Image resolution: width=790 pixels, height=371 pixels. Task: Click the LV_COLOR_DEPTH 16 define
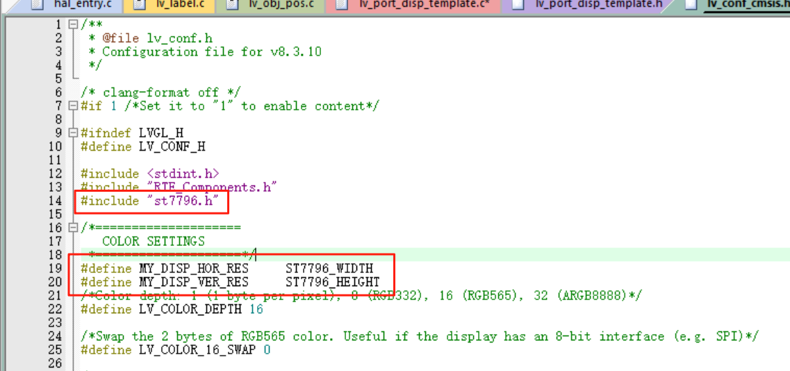coord(172,308)
